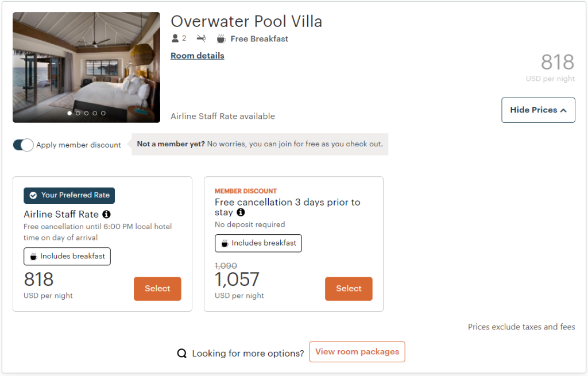The width and height of the screenshot is (588, 376).
Task: Click the free cancellation info icon
Action: (x=241, y=212)
